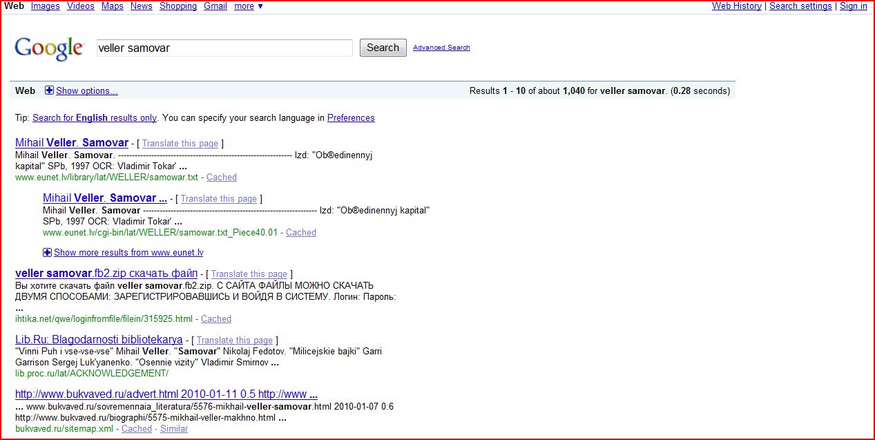Switch to Videos search
This screenshot has width=875, height=440.
tap(81, 6)
